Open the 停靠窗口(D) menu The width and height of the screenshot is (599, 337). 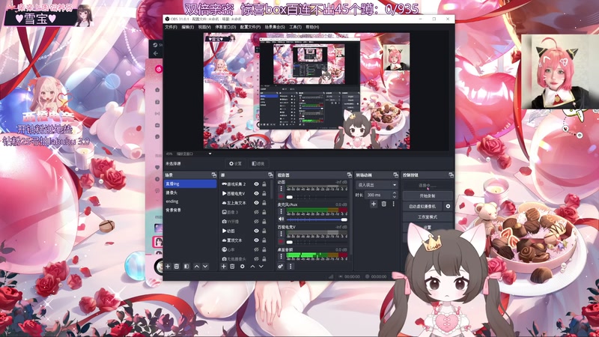(x=225, y=27)
